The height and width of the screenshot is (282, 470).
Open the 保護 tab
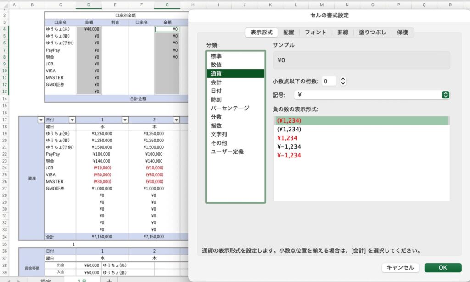click(x=402, y=33)
